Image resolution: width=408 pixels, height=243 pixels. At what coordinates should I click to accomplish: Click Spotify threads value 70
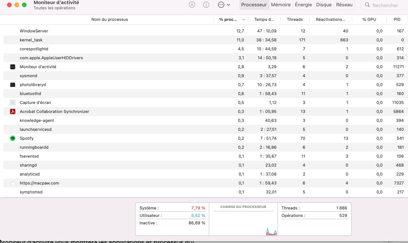(x=303, y=139)
